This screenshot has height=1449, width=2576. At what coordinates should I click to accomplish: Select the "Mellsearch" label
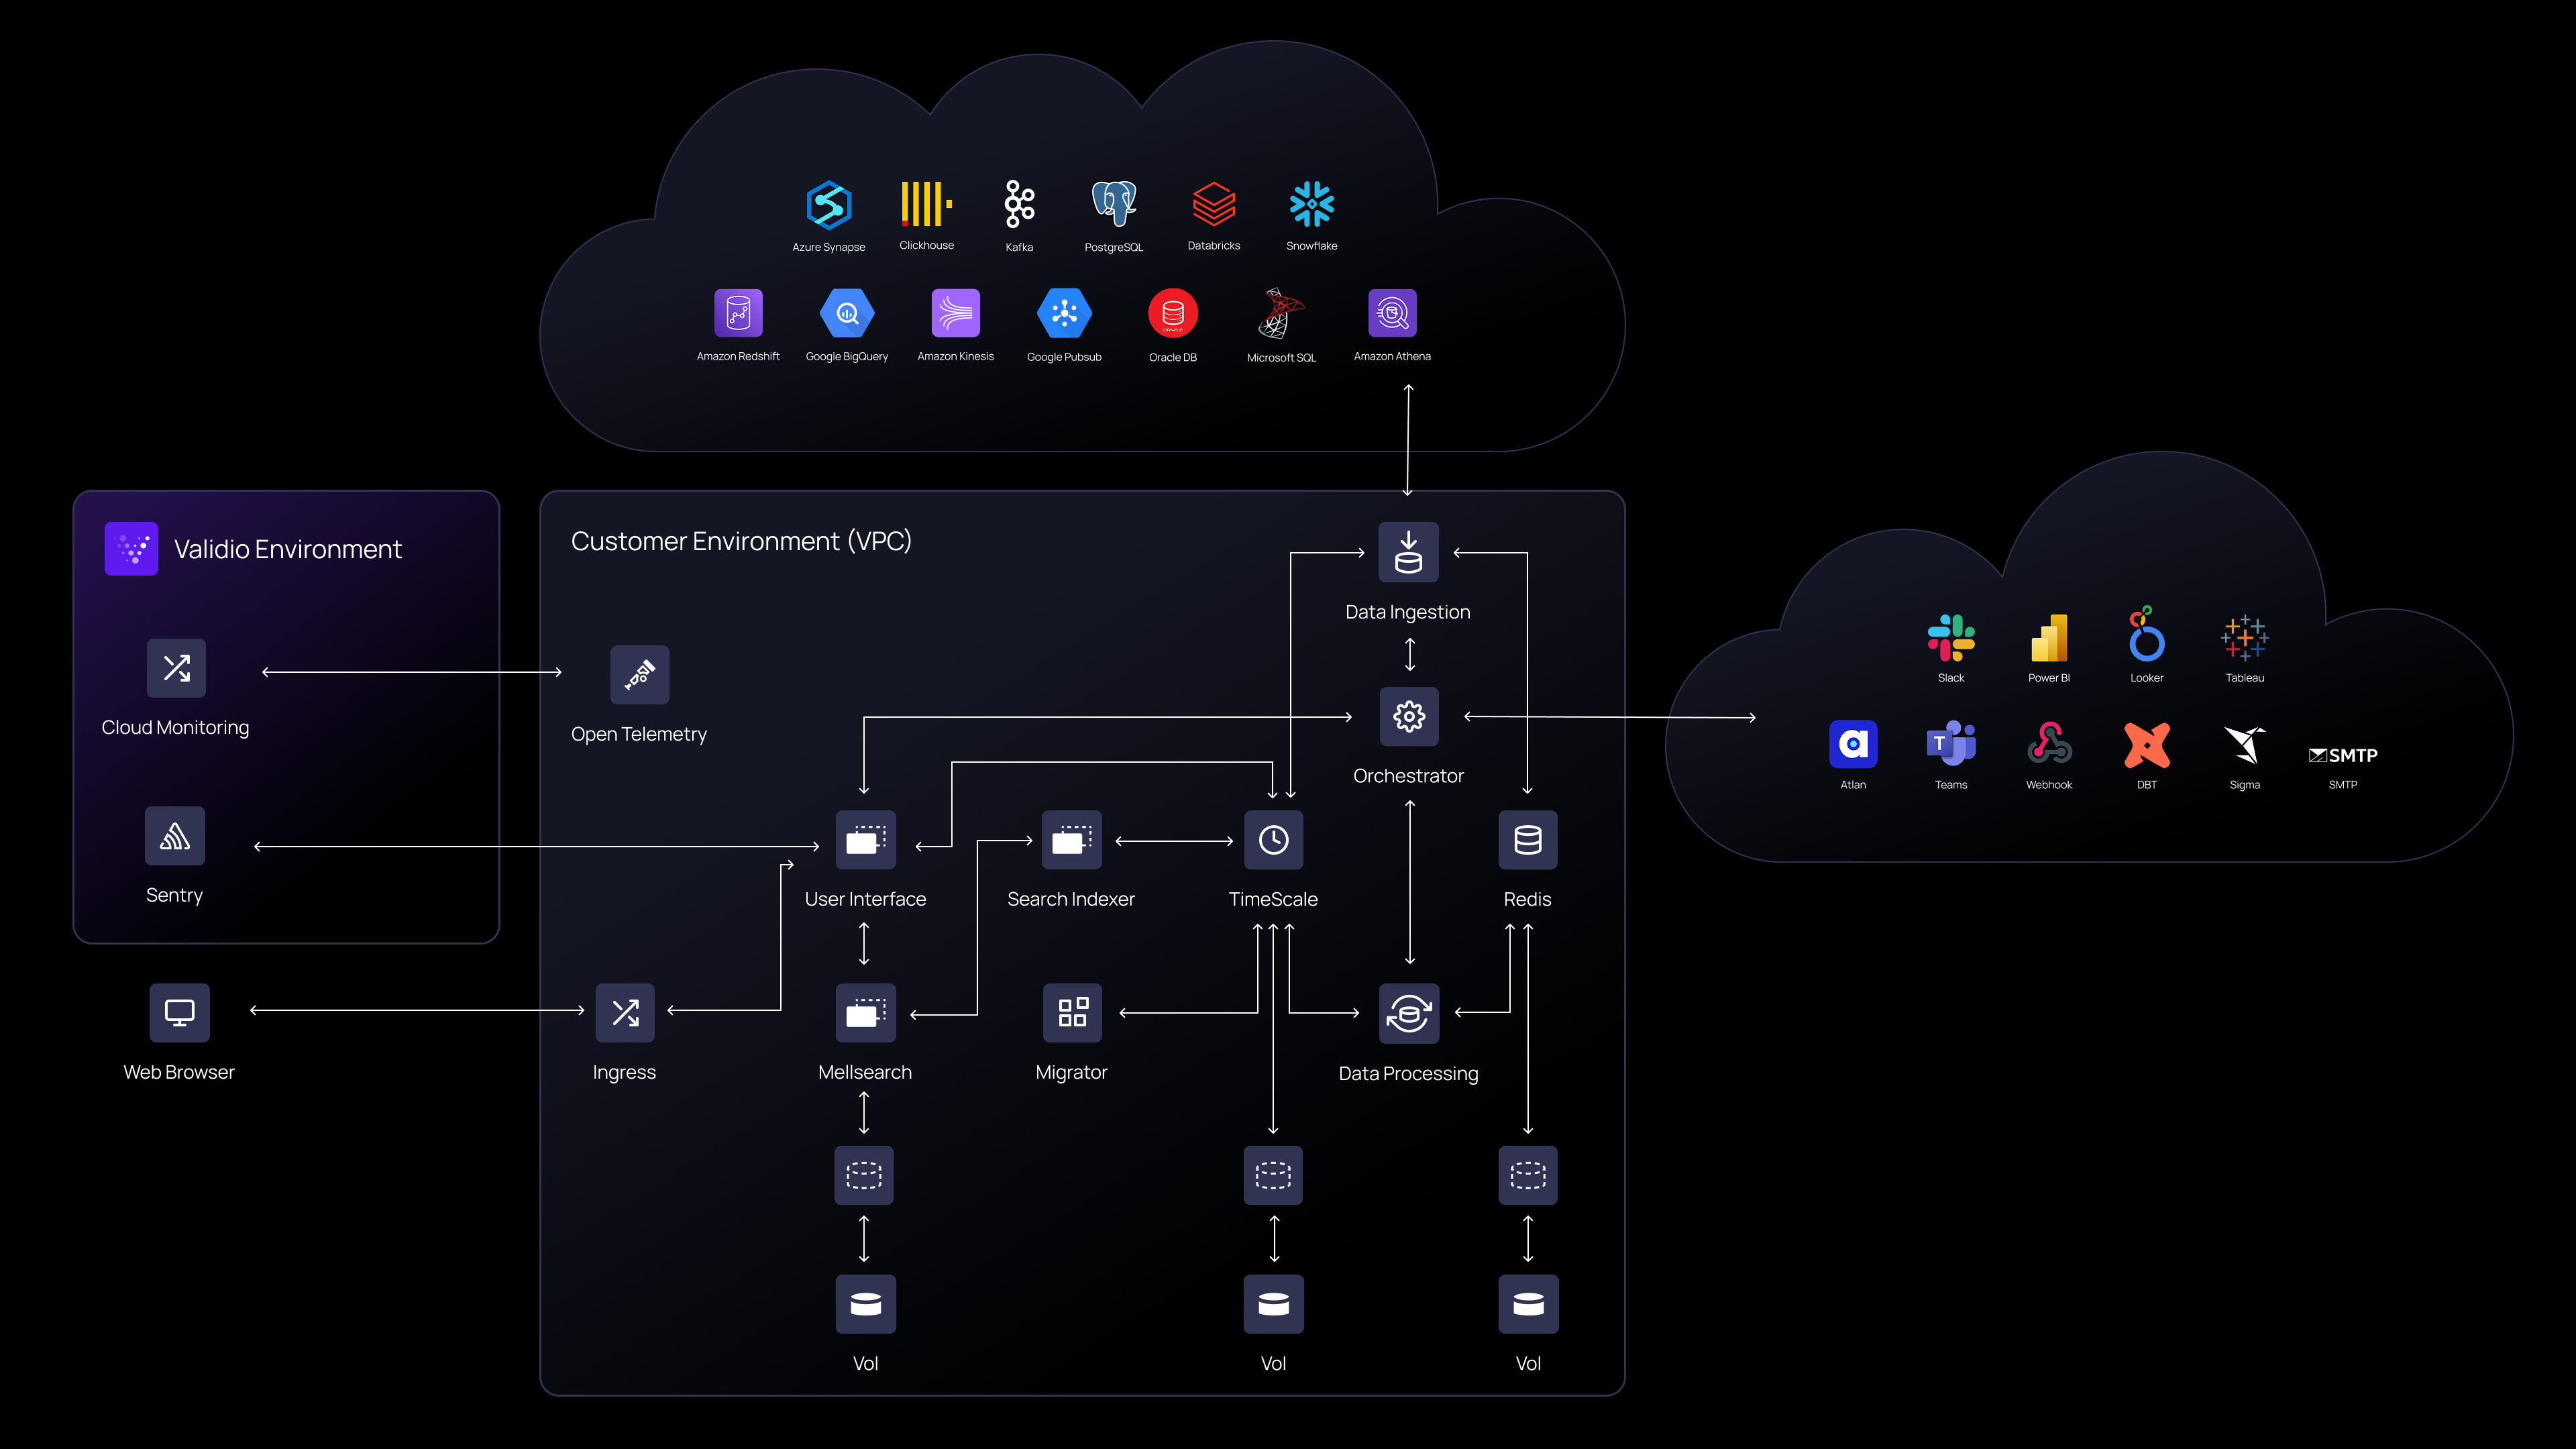point(865,1072)
